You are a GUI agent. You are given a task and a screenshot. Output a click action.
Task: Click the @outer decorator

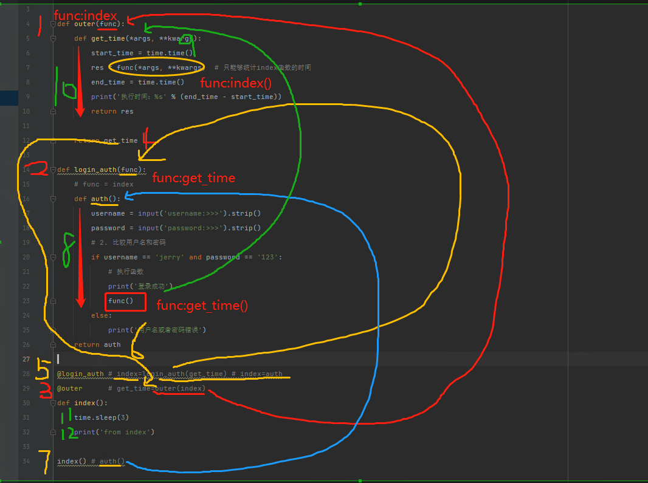pos(69,388)
